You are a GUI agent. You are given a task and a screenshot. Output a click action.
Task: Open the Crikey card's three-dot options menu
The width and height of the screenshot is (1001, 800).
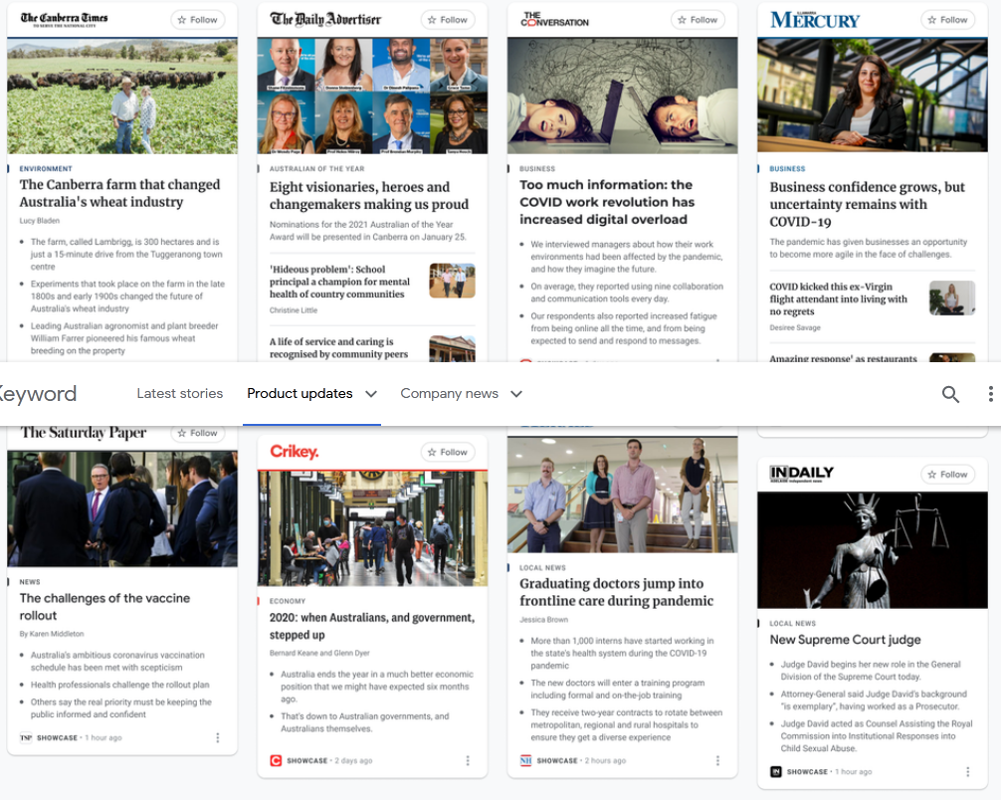tap(468, 760)
